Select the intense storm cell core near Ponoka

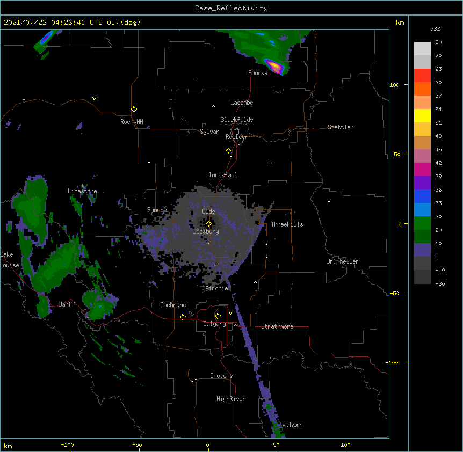(274, 66)
